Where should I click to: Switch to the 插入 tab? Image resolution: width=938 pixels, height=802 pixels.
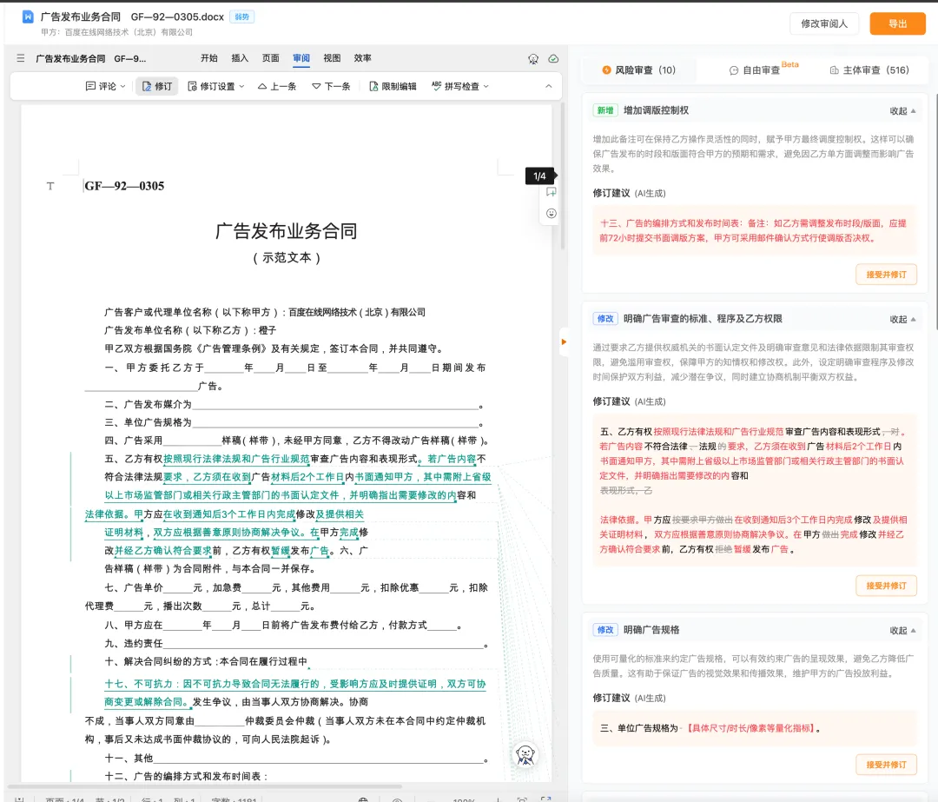coord(240,58)
